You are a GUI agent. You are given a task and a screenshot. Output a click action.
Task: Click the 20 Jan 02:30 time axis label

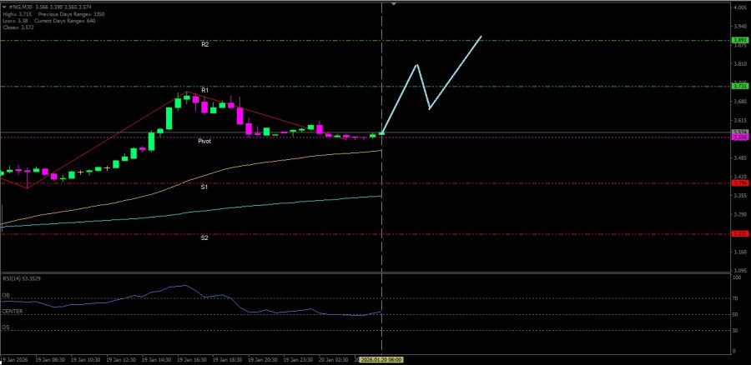click(x=335, y=359)
